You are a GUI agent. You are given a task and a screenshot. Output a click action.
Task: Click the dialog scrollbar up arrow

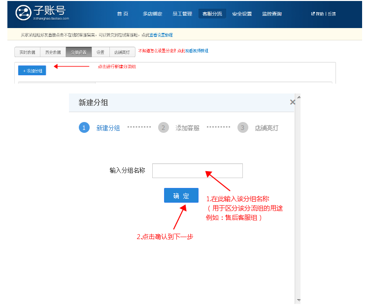tap(299, 97)
